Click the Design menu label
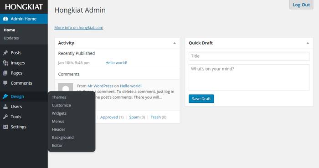 tap(17, 96)
